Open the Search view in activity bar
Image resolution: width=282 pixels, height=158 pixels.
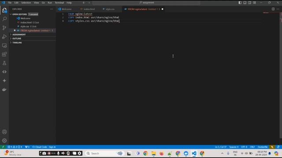(4, 19)
